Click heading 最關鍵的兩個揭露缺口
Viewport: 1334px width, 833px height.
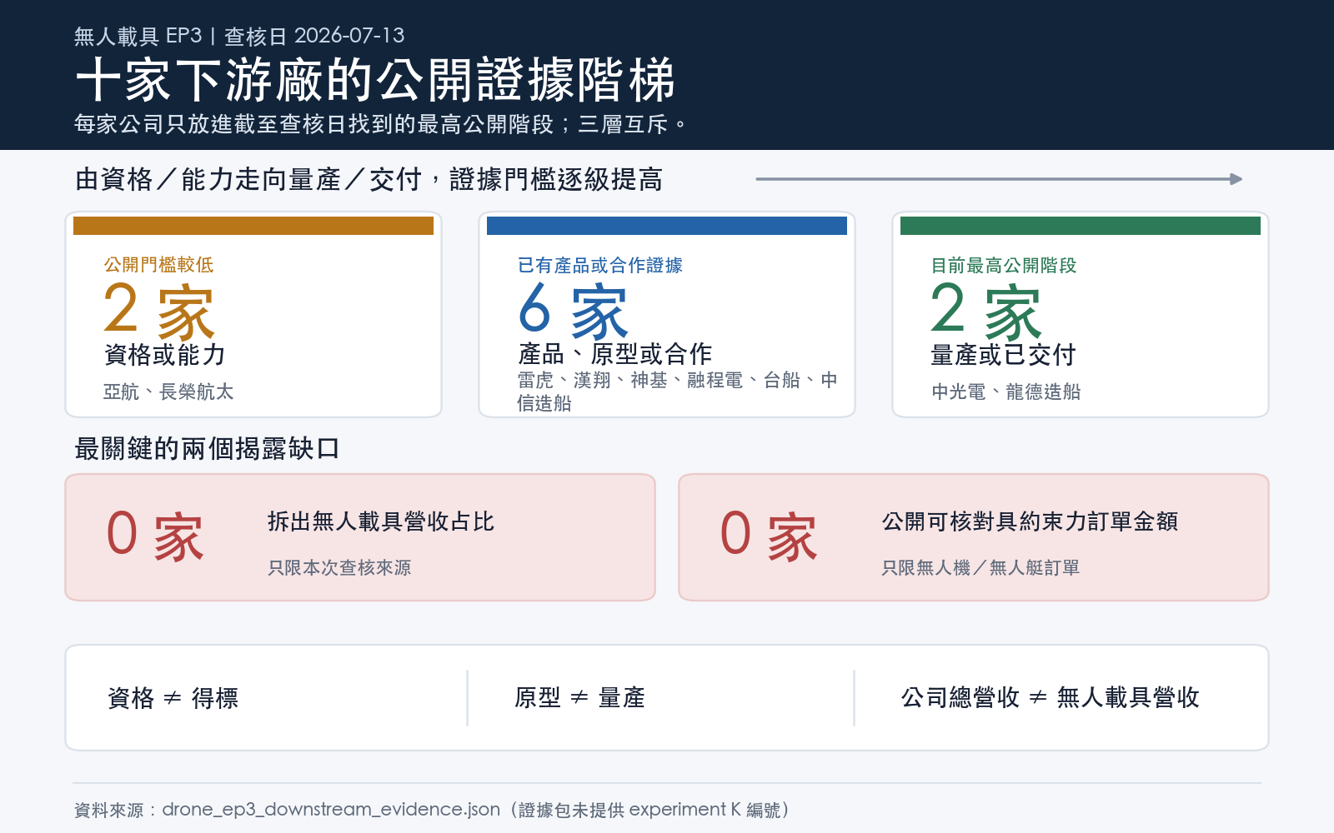(207, 448)
